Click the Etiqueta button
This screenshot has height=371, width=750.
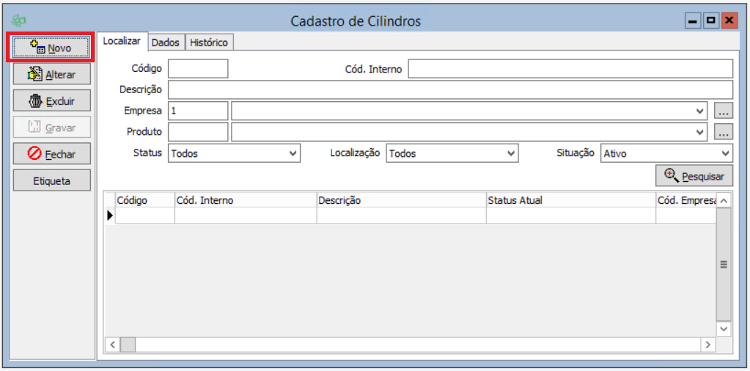51,180
